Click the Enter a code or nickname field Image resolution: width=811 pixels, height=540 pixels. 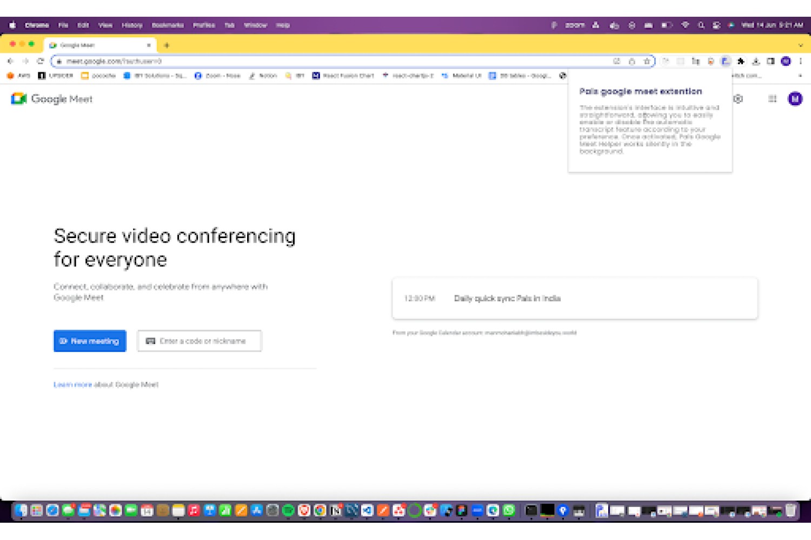coord(200,341)
